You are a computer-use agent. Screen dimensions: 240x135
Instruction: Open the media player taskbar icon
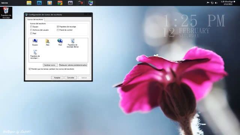pyautogui.click(x=49, y=3)
